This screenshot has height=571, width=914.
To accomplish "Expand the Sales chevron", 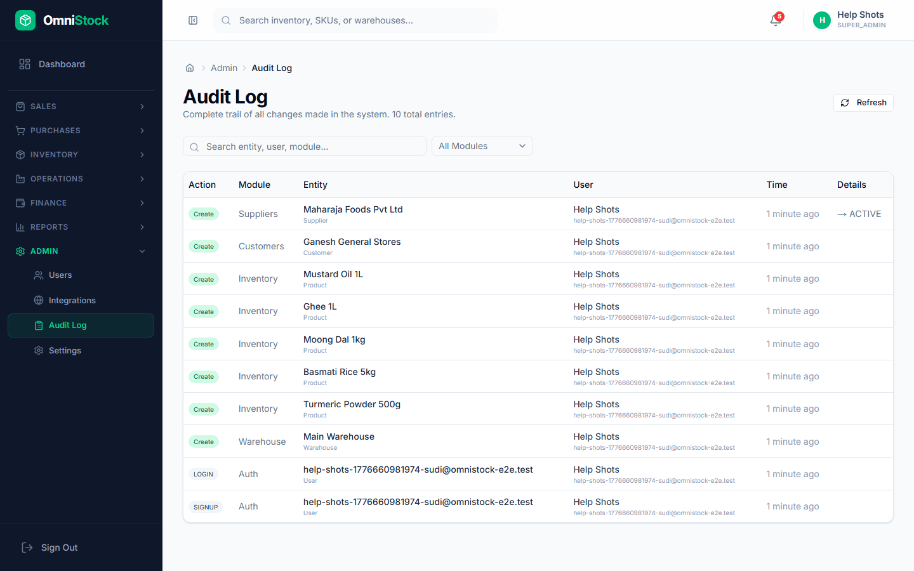I will coord(142,107).
